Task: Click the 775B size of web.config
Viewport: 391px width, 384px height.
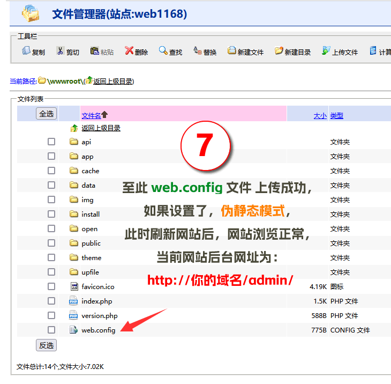Action: [x=319, y=330]
